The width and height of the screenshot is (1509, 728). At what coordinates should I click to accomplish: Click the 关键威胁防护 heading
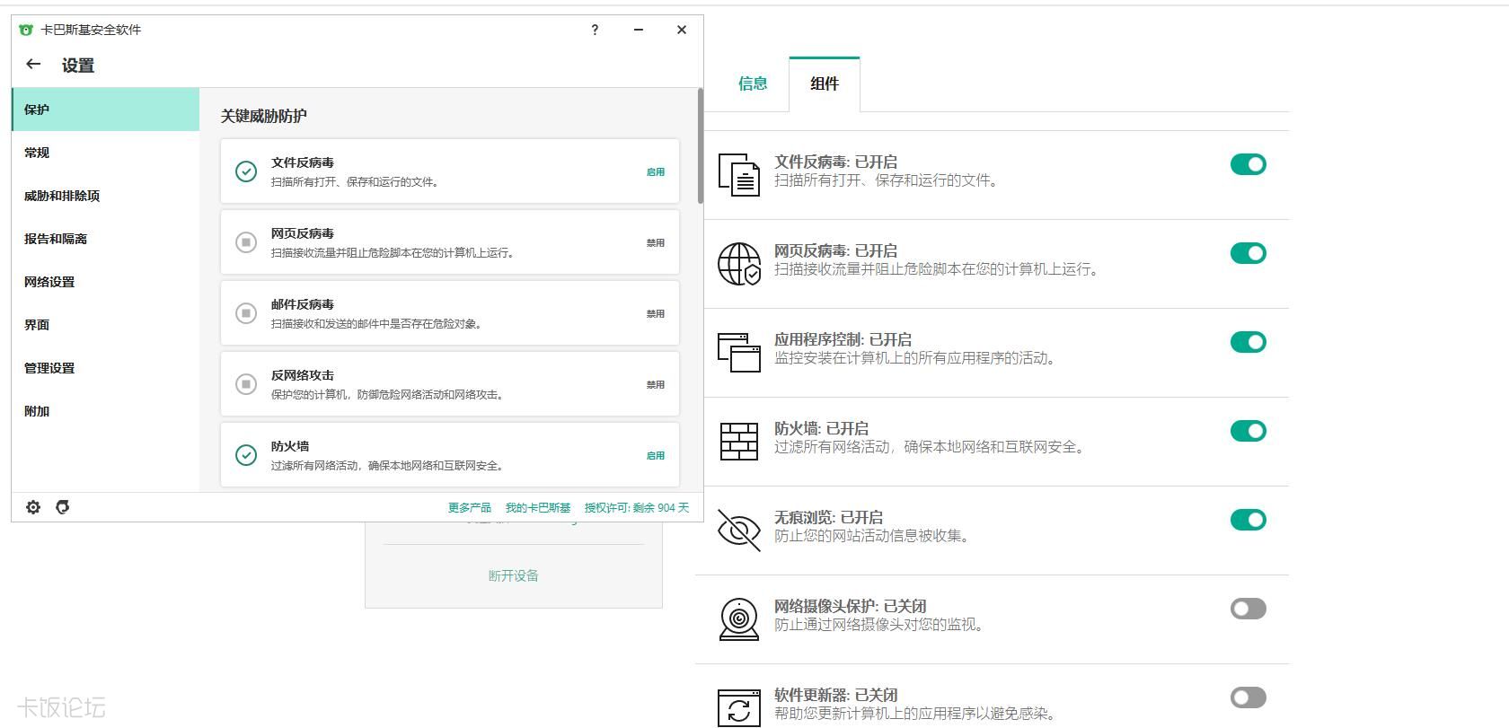tap(264, 116)
